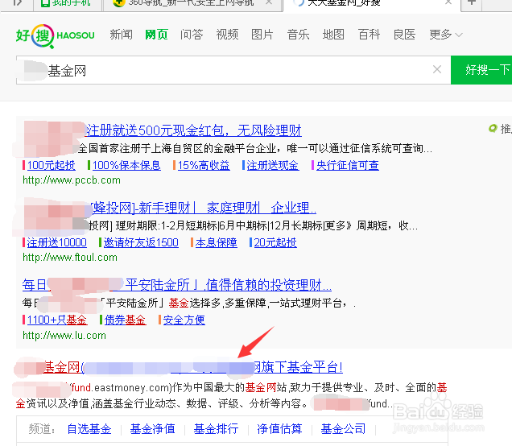The height and width of the screenshot is (446, 512).
Task: Switch to the 我的手机 browser tab
Action: point(68,4)
